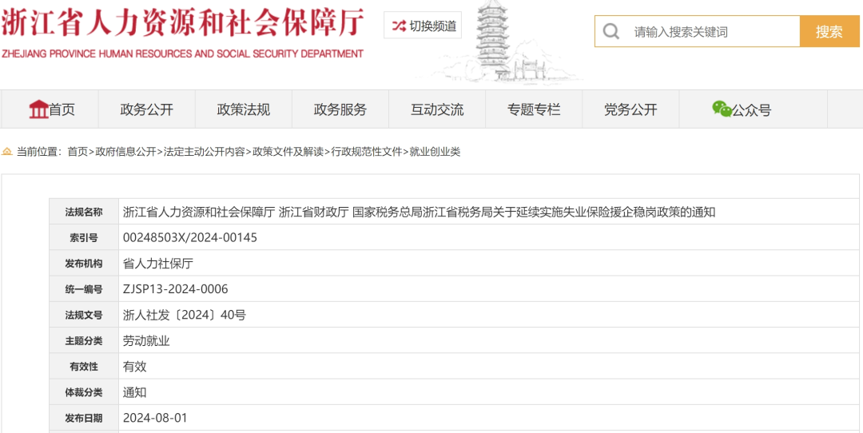Open the 专题专栏 nav item
863x433 pixels.
coord(534,110)
